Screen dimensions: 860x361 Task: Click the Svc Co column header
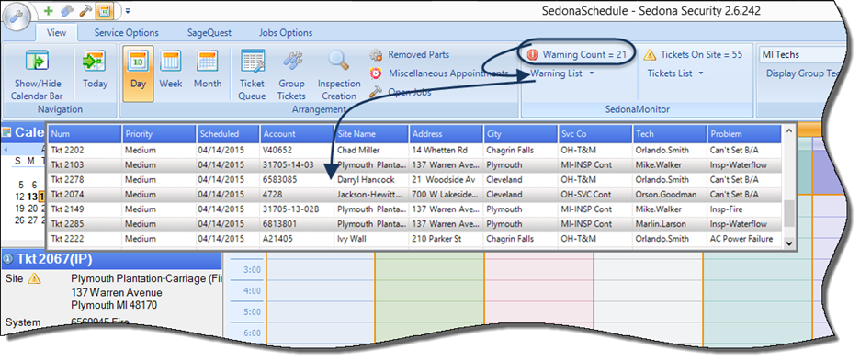594,134
